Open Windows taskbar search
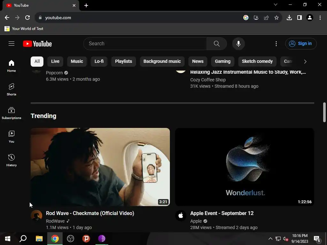 click(x=23, y=239)
